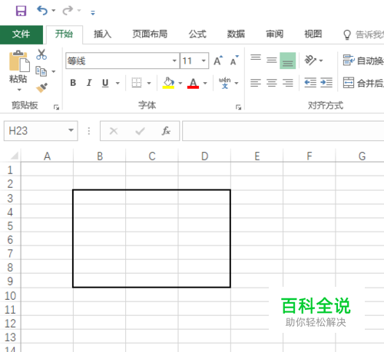Click the wén phonetic guide icon
384x352 pixels.
(224, 83)
